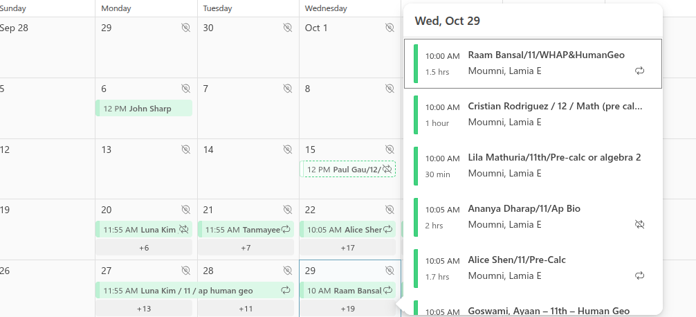Click the recurrence icon on Raam Bansal/11/WHAP&HumanGeo popup event
This screenshot has height=317, width=696.
640,71
